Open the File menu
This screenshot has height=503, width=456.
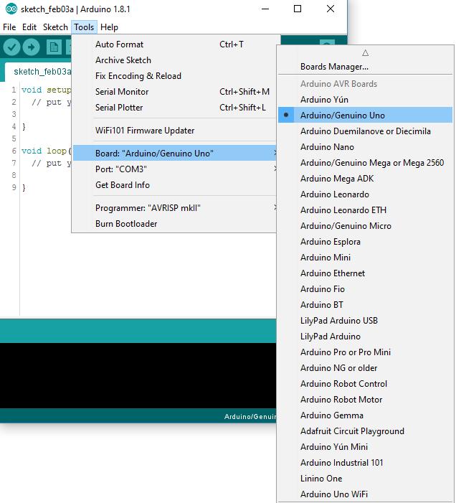tap(9, 27)
